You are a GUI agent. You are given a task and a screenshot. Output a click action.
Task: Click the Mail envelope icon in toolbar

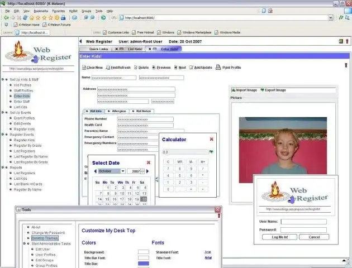tap(74, 17)
